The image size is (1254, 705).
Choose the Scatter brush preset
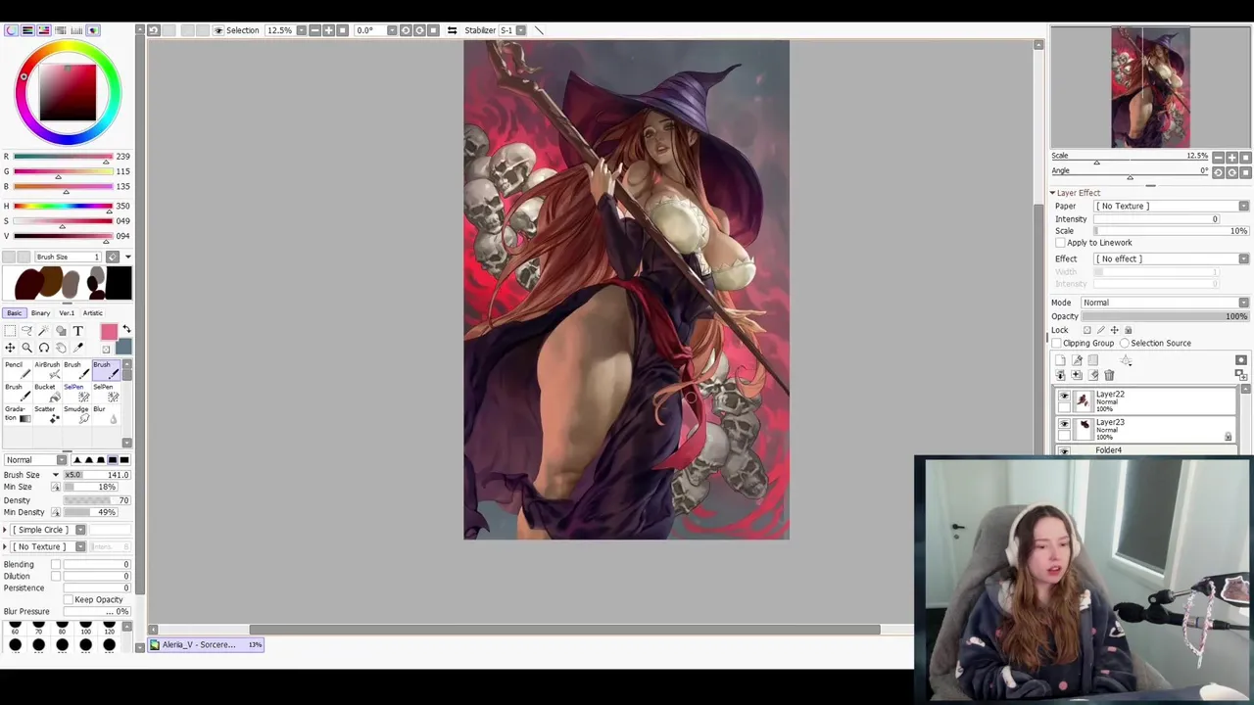[x=47, y=415]
